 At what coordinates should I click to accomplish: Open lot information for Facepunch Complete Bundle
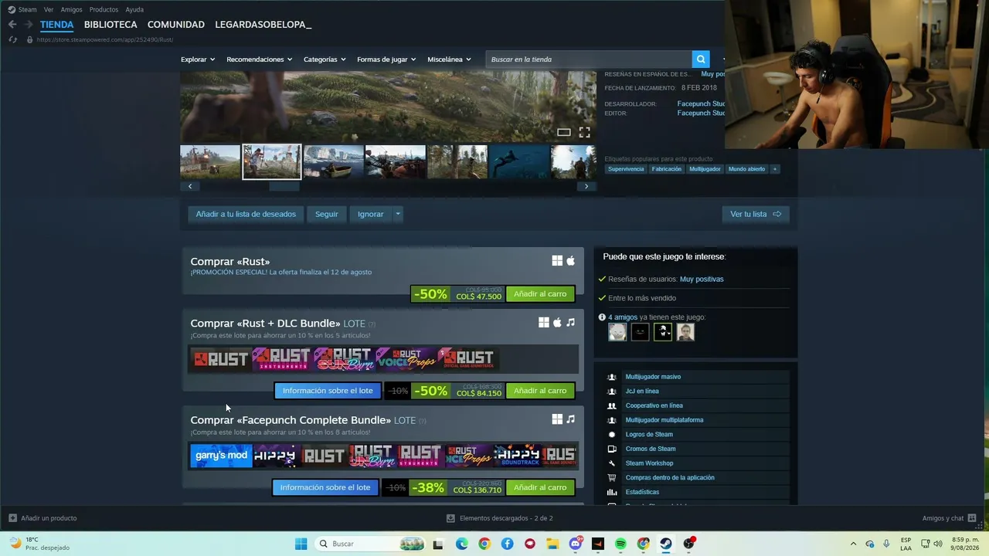tap(325, 487)
